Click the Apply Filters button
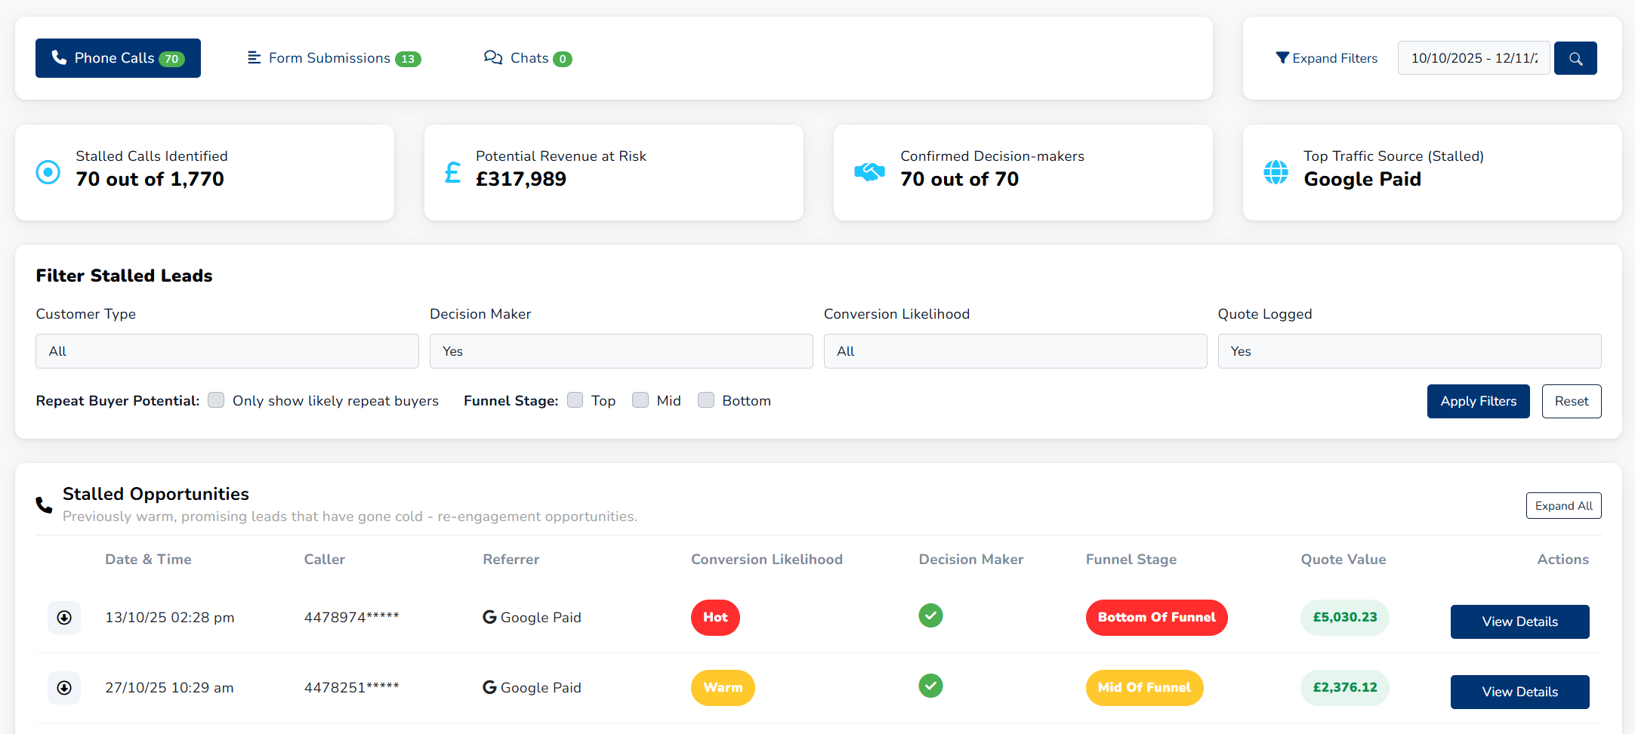The height and width of the screenshot is (734, 1635). pyautogui.click(x=1477, y=401)
